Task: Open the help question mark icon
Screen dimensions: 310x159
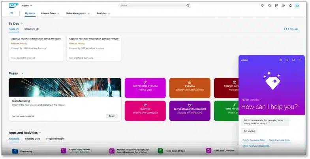Action: pos(283,6)
